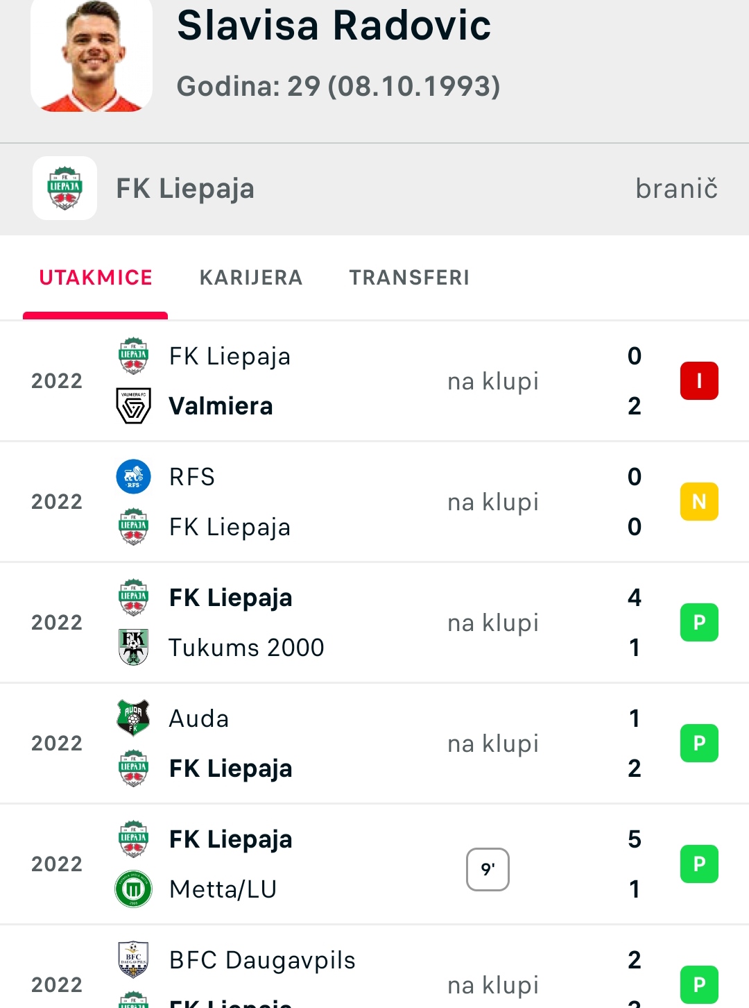The height and width of the screenshot is (1008, 749).
Task: Tap the 9' minutes played badge
Action: click(x=488, y=869)
